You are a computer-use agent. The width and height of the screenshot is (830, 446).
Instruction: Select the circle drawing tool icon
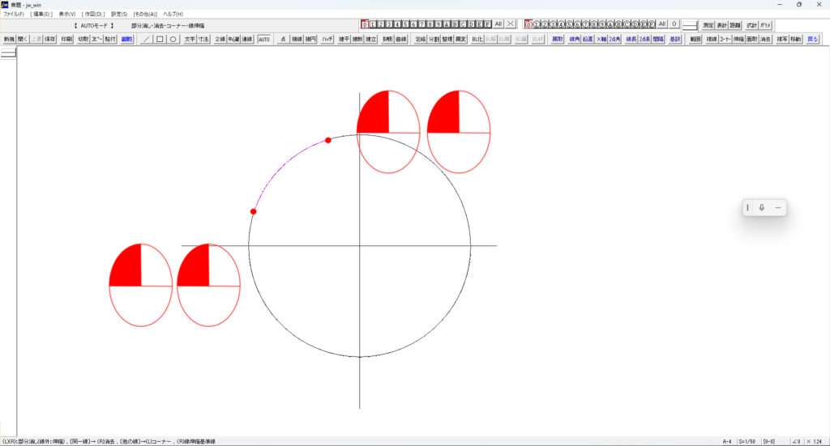coord(173,39)
